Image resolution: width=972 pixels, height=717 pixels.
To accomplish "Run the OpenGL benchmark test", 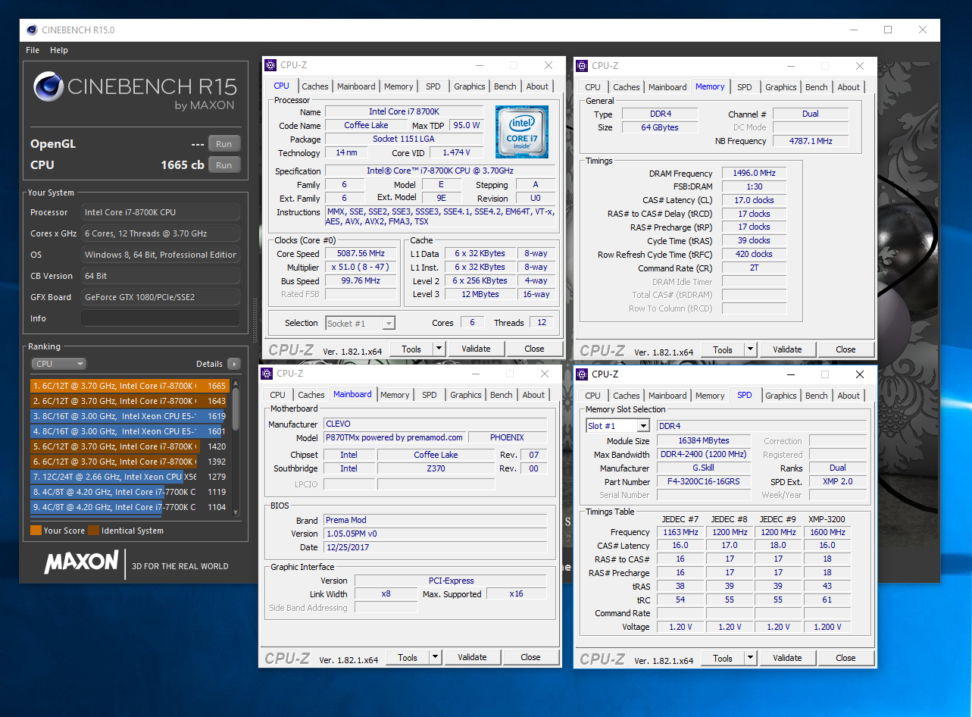I will (223, 144).
